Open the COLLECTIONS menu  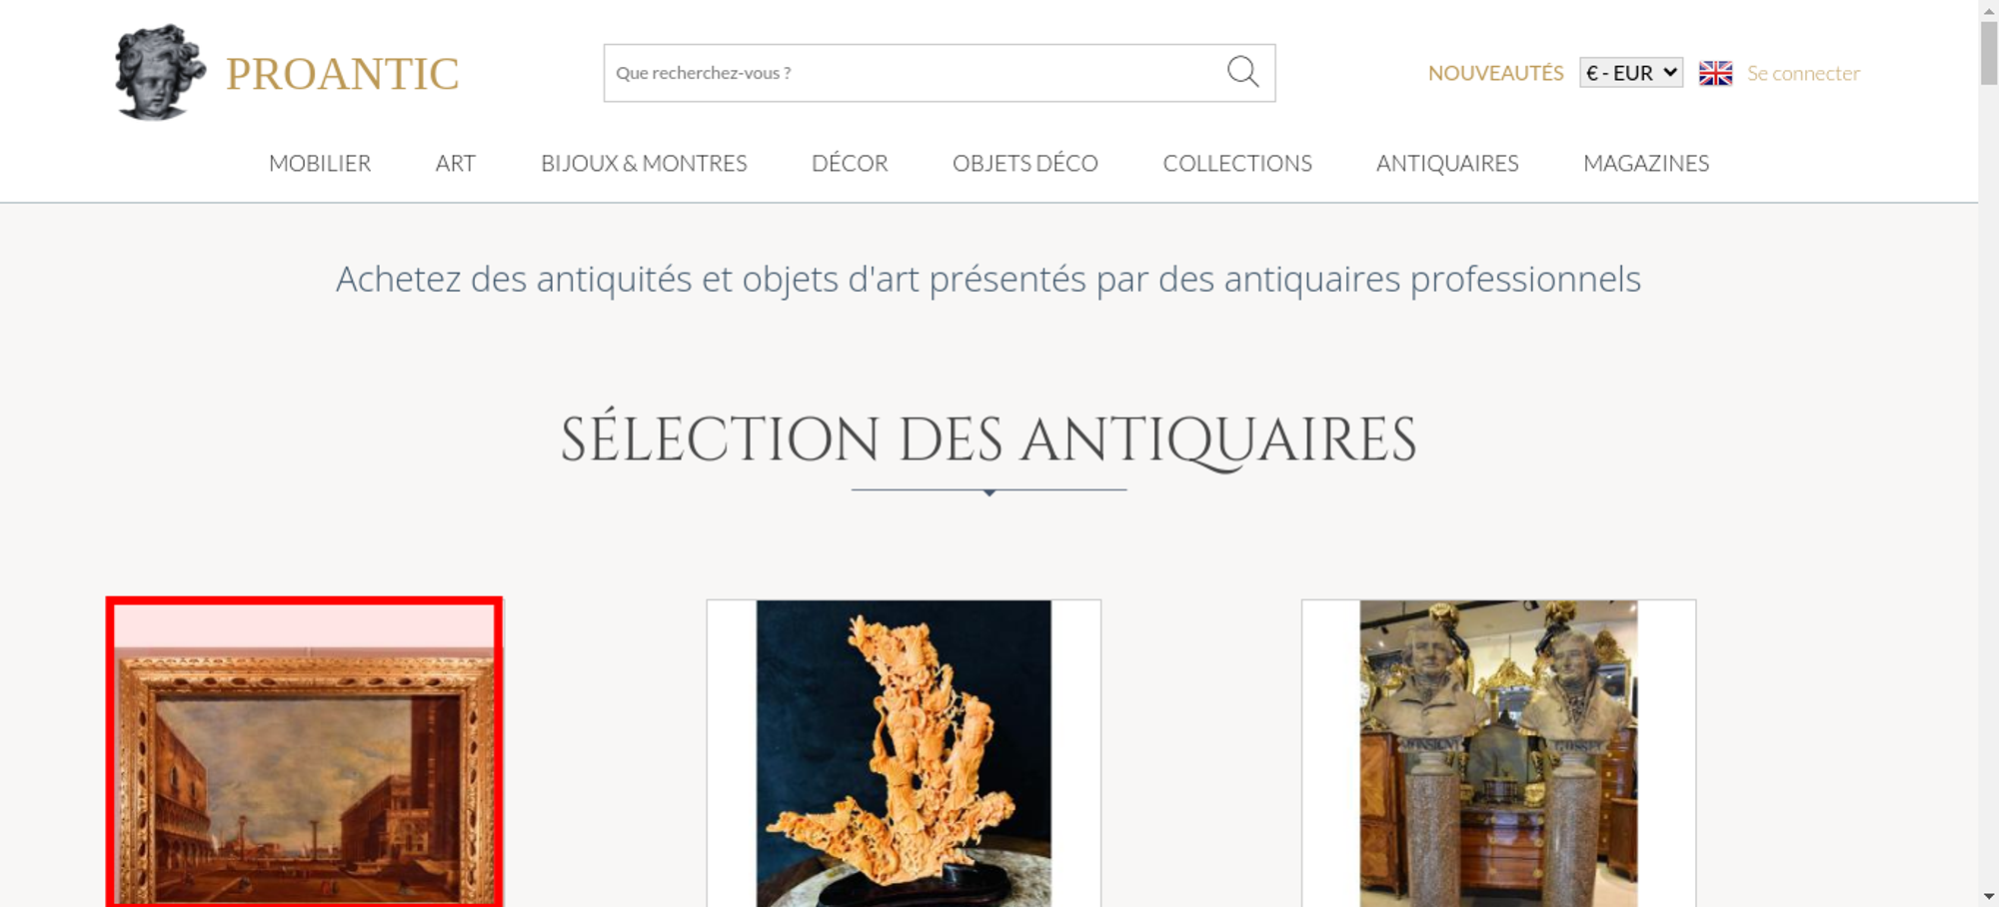click(1237, 163)
